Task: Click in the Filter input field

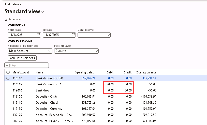Action: click(x=28, y=66)
